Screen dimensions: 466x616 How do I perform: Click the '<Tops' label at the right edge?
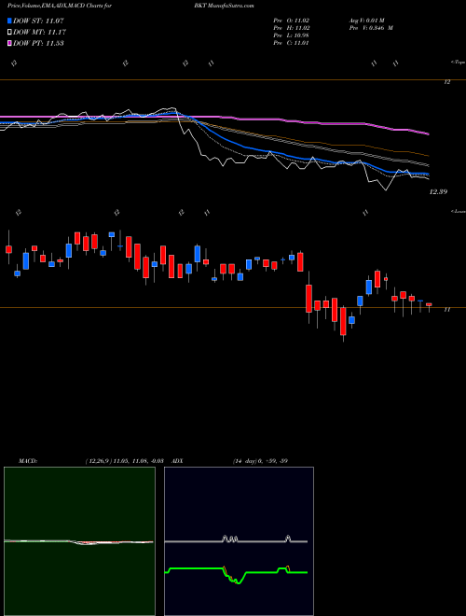[x=459, y=63]
